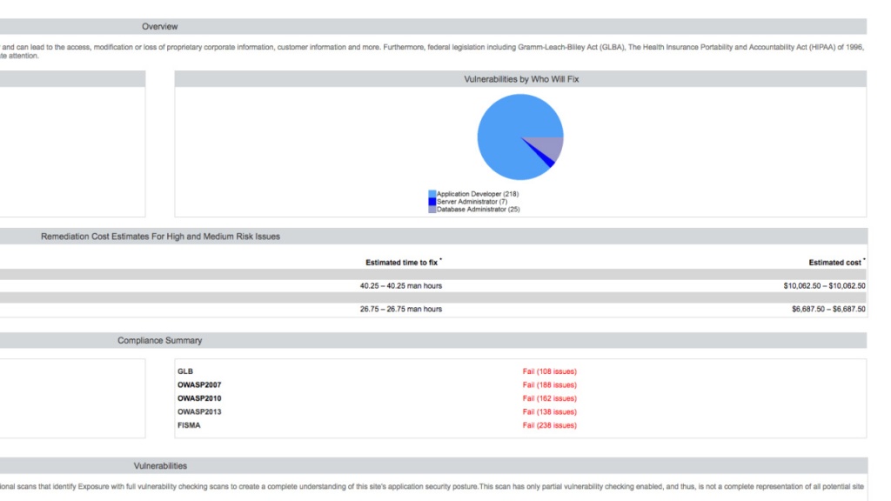Select the 40.25 – 40.25 man hours value
Screen dimensions: 891x501
[x=400, y=285]
